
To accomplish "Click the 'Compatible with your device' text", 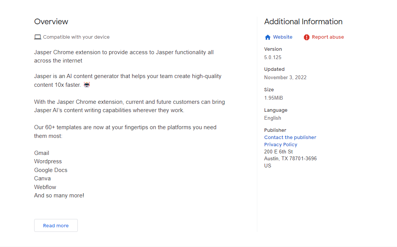I will (76, 37).
